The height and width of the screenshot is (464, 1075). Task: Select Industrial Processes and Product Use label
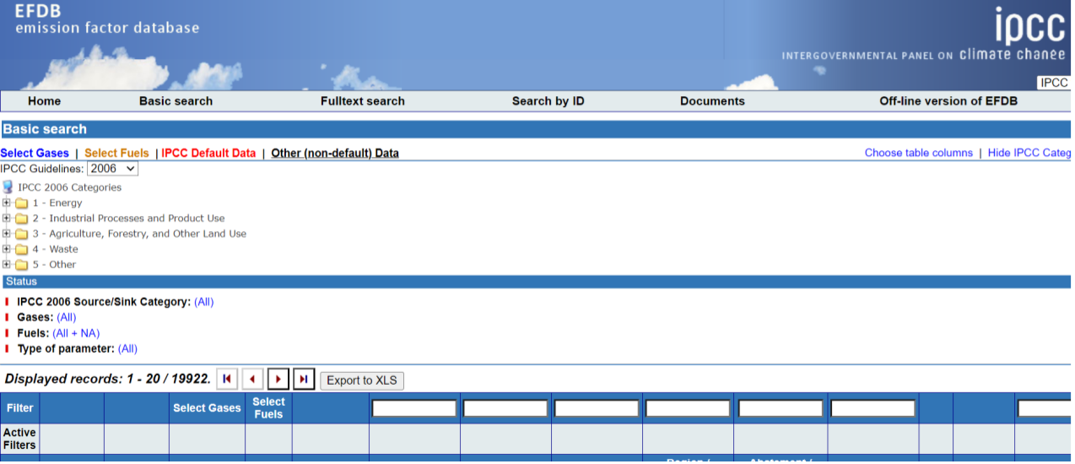click(x=128, y=219)
